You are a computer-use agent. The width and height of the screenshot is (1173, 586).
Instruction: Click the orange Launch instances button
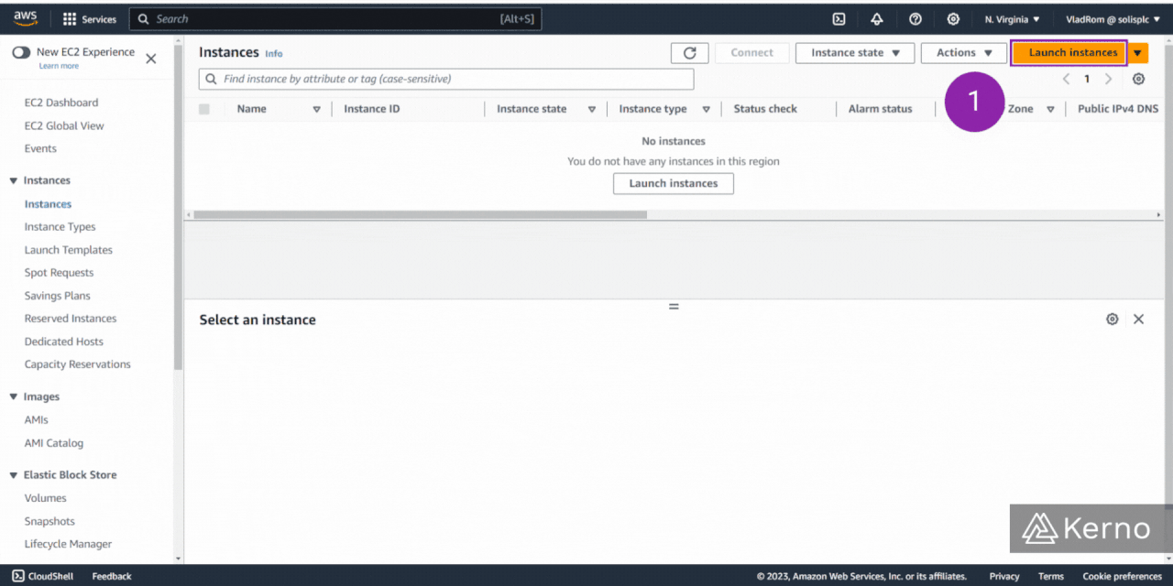[x=1069, y=53]
